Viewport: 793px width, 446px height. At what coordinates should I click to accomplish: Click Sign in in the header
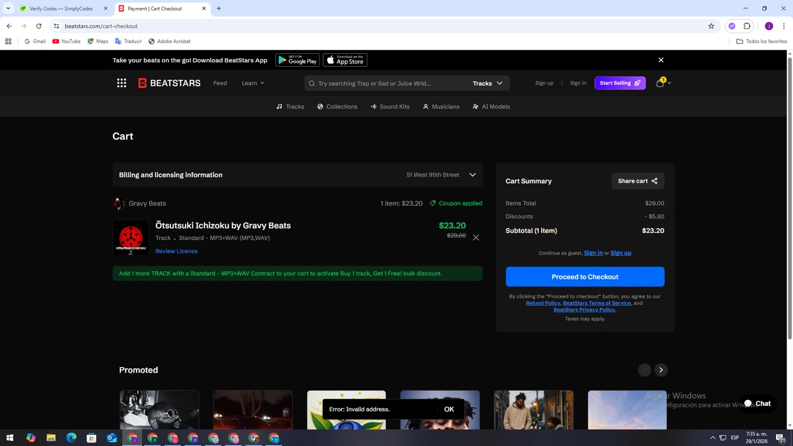[578, 83]
